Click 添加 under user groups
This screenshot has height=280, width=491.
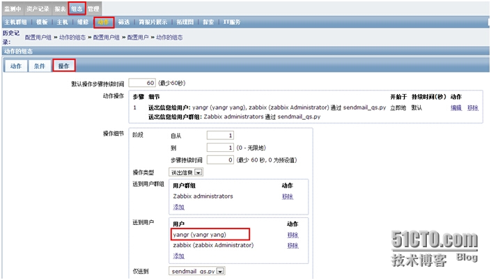(178, 207)
